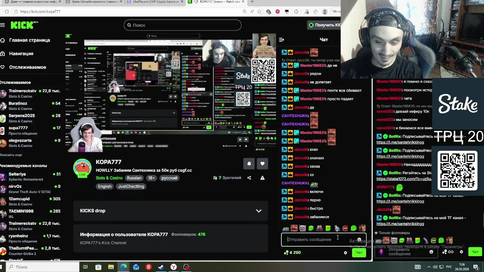Click the green "Чат" send button
Viewport: 484px width, 272px height.
pos(359,253)
